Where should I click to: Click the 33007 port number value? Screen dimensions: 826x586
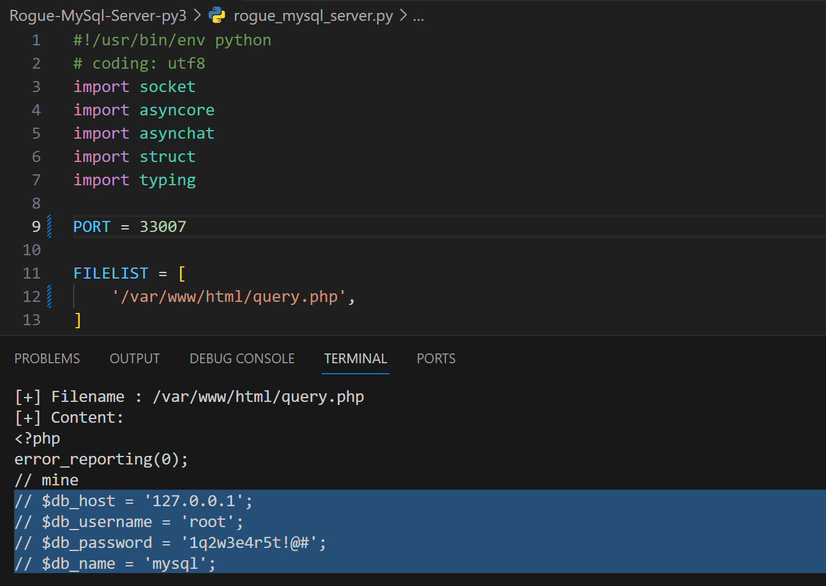coord(163,226)
